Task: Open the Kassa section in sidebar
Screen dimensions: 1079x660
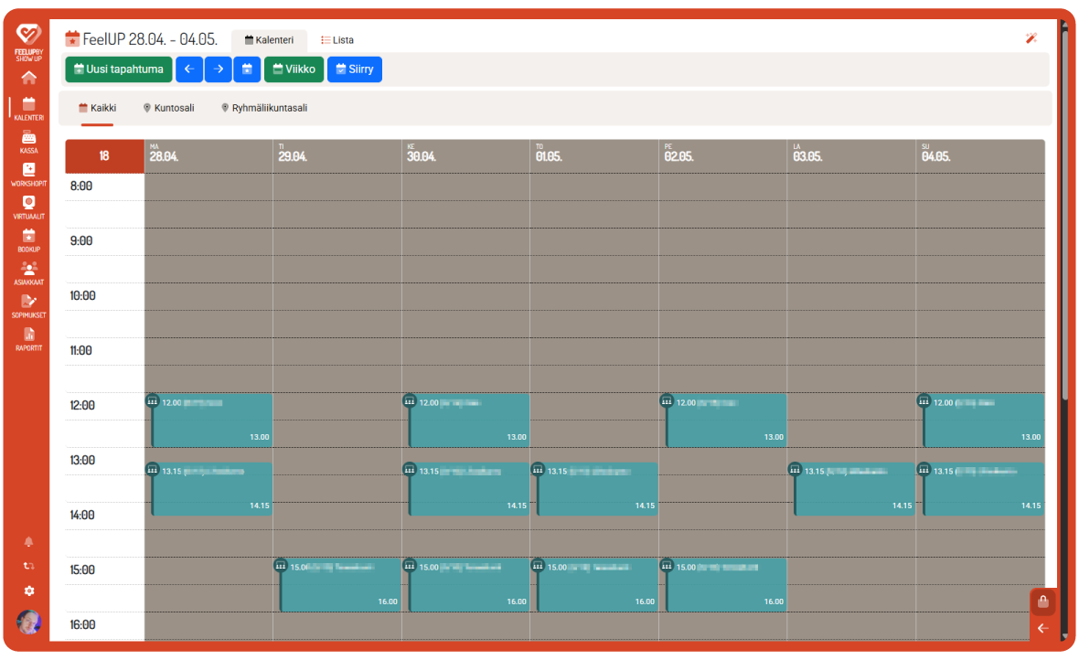Action: (x=28, y=142)
